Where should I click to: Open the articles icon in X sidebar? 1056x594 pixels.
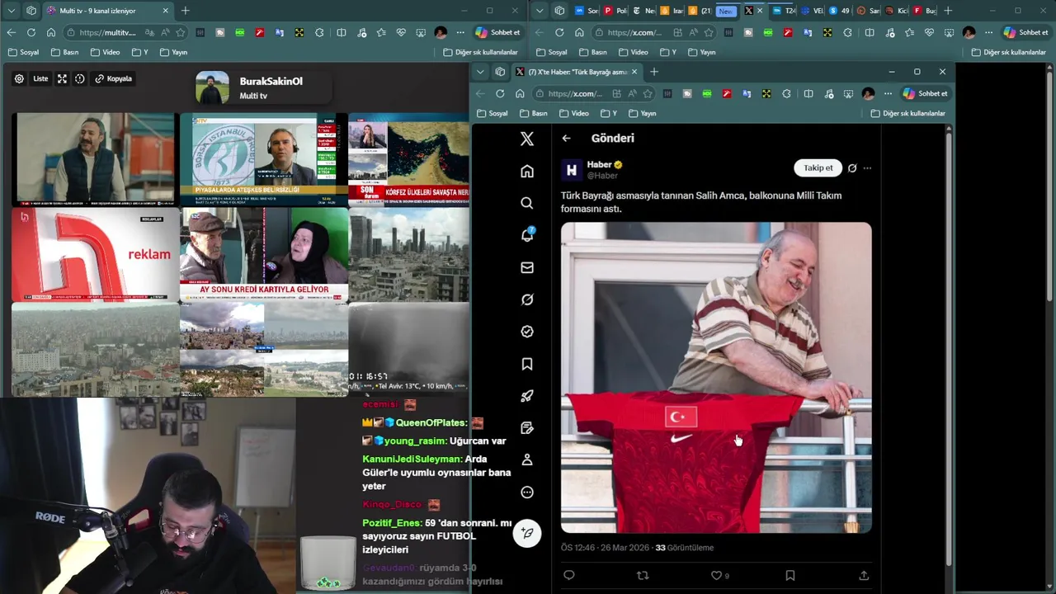(x=527, y=428)
